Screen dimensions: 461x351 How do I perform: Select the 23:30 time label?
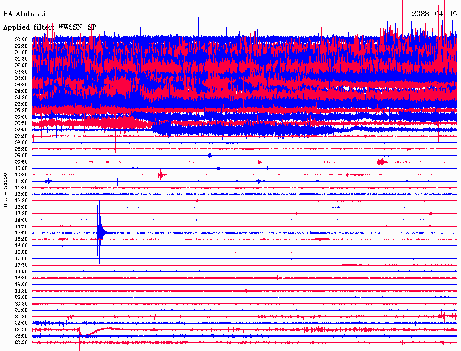point(21,342)
